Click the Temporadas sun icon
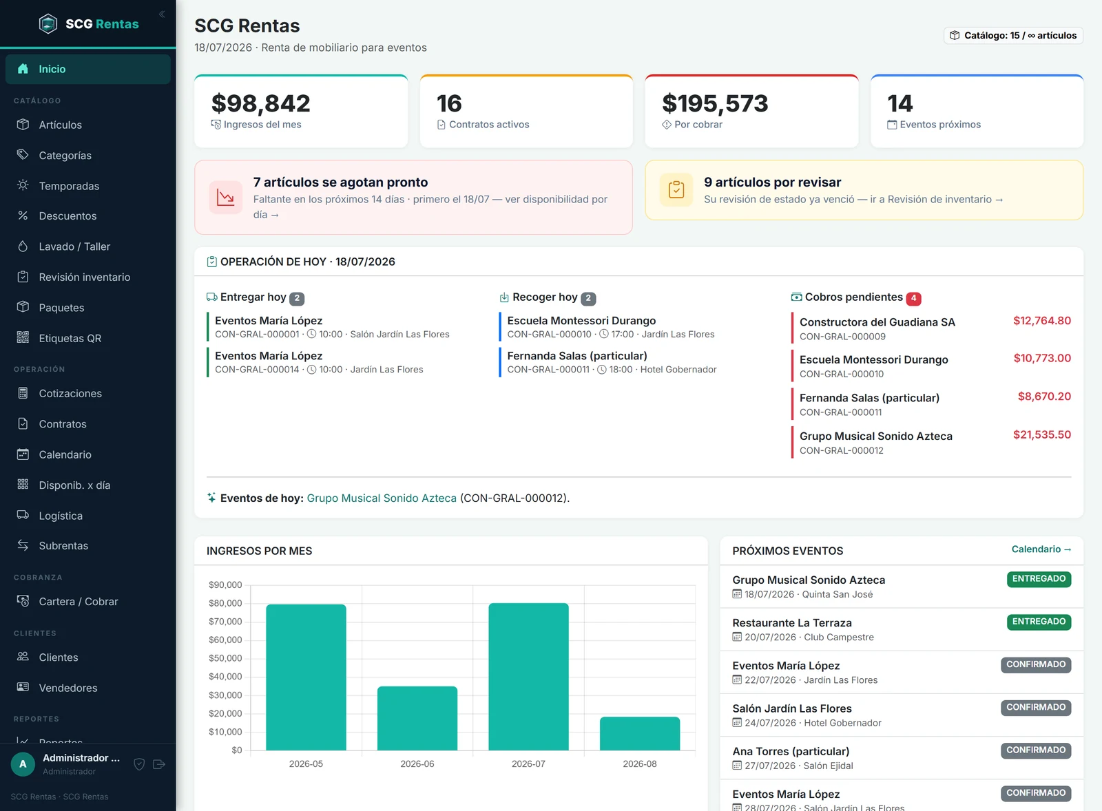The image size is (1102, 811). [23, 185]
